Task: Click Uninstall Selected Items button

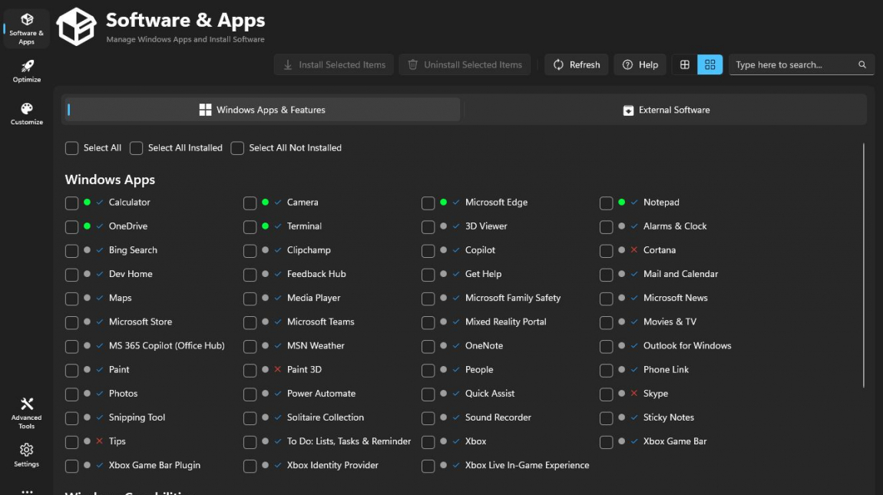Action: (465, 64)
